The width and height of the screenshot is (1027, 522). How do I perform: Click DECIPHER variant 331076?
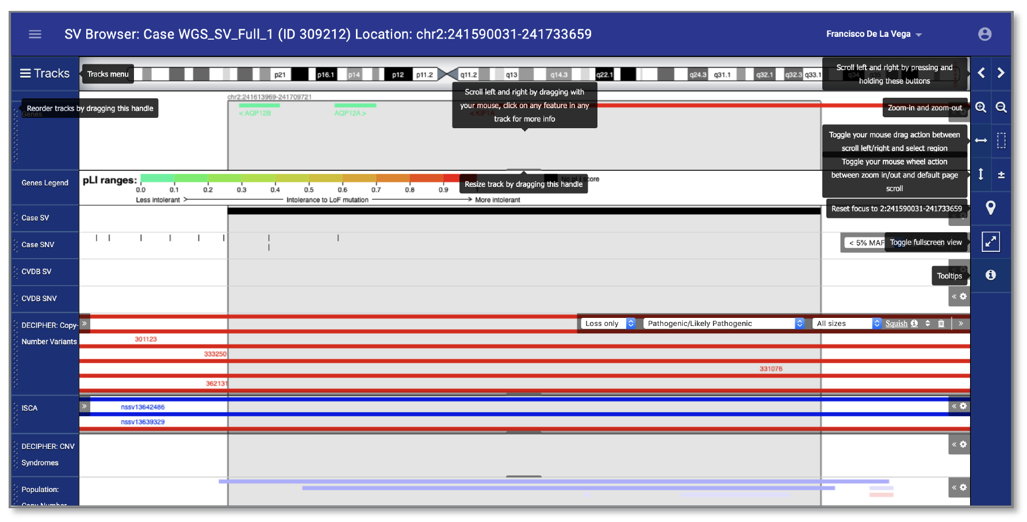click(x=771, y=369)
